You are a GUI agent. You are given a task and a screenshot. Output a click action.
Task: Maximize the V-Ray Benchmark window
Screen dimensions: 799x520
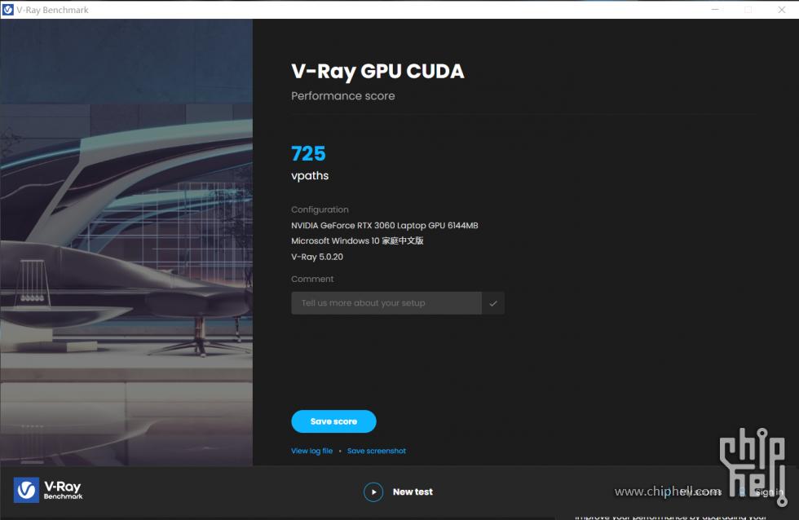[748, 9]
